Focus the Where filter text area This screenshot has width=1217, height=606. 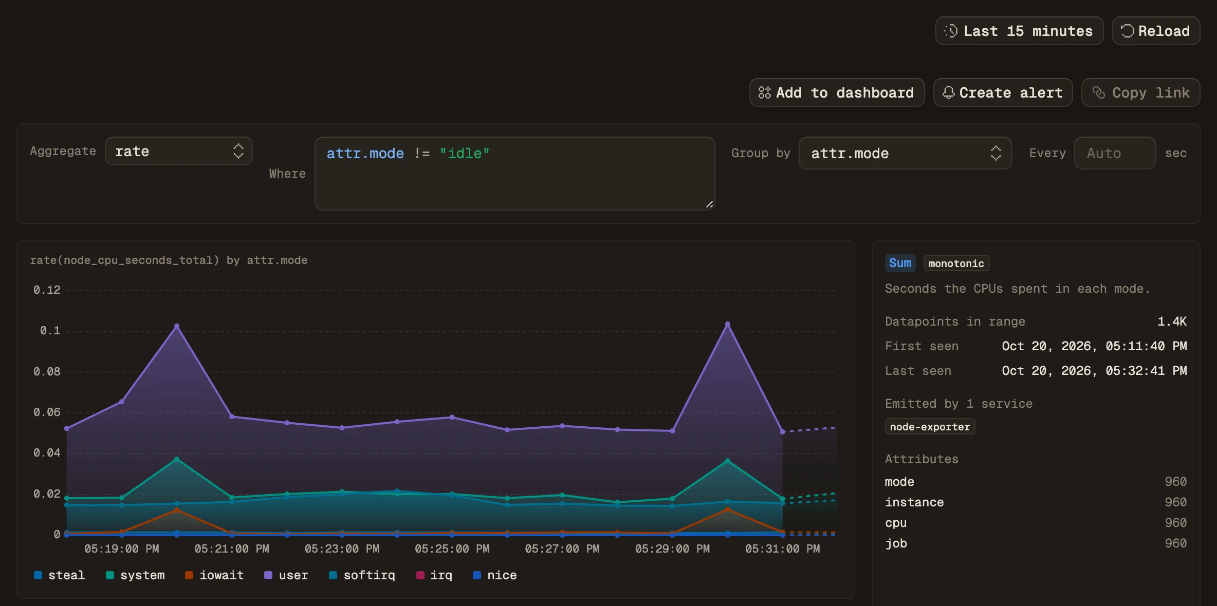pos(514,174)
